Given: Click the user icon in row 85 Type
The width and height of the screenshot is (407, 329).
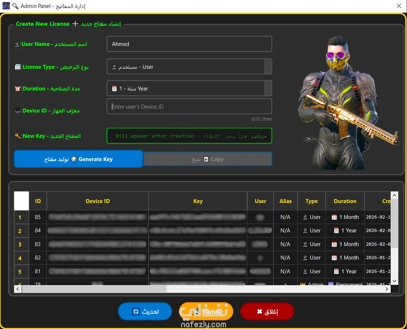Looking at the screenshot, I should [305, 217].
